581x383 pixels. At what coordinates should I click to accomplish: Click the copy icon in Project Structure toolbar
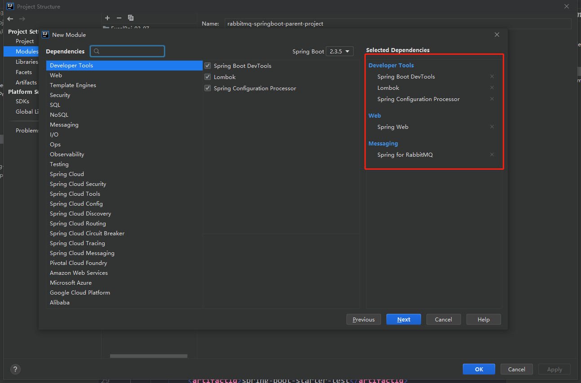click(131, 18)
